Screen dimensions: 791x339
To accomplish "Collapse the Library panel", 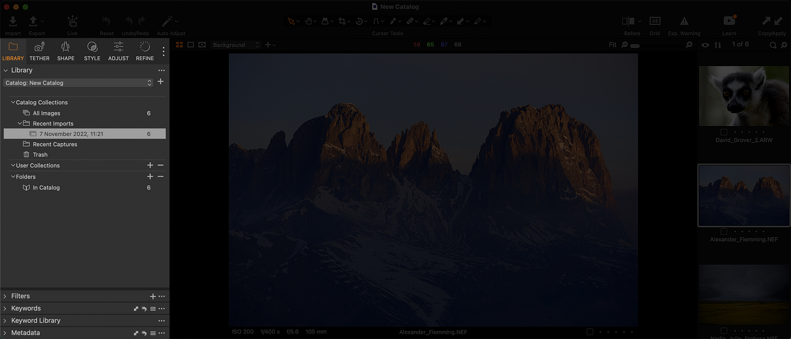I will click(x=5, y=70).
